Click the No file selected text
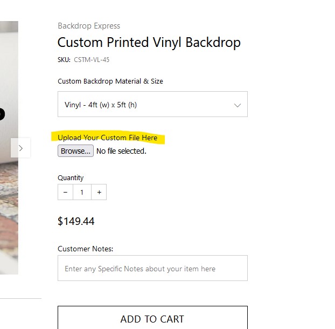 [121, 151]
